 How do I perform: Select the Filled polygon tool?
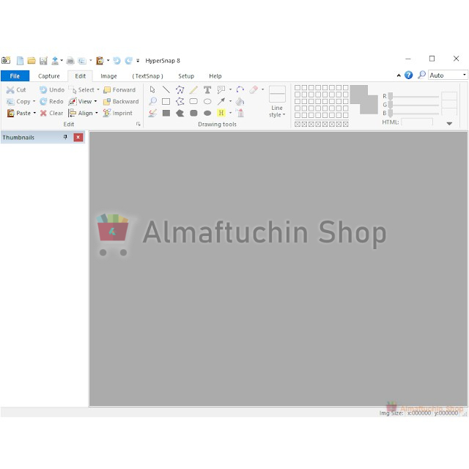pyautogui.click(x=180, y=113)
